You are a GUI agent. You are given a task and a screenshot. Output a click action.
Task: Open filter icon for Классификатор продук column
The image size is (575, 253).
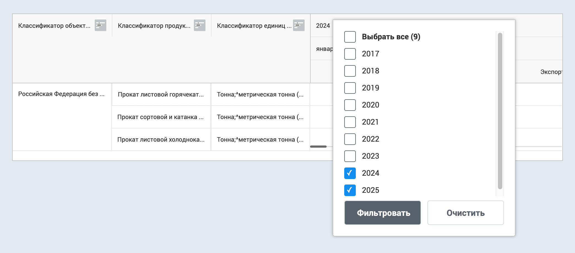coord(199,25)
